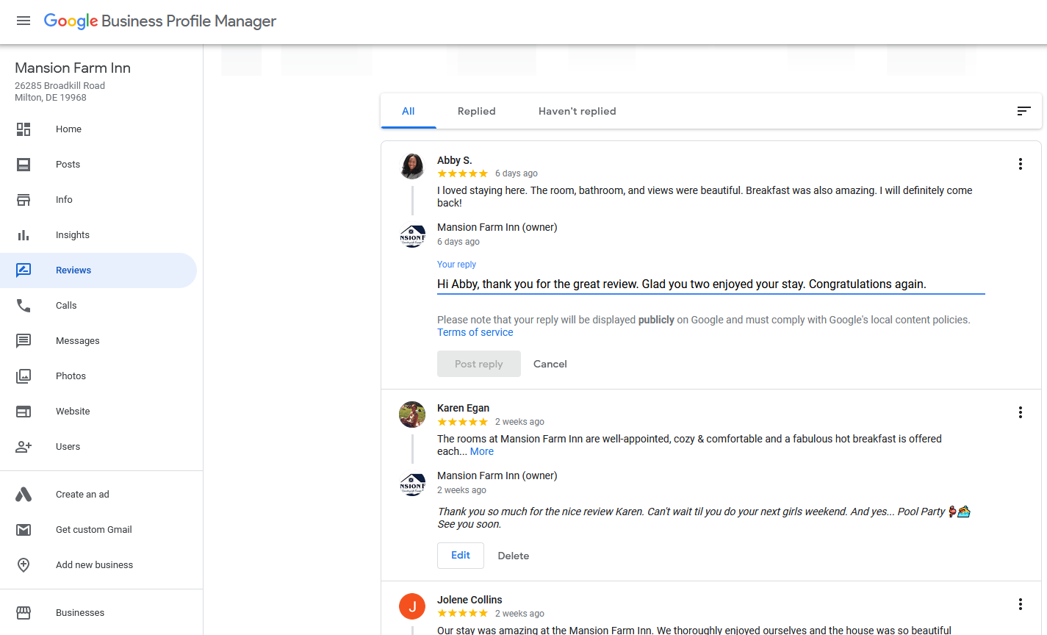Cancel the reply to Abby
The image size is (1047, 635).
550,364
